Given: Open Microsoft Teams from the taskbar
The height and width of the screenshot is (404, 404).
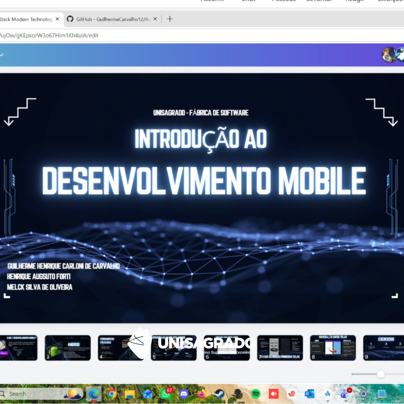Looking at the screenshot, I should [x=346, y=394].
